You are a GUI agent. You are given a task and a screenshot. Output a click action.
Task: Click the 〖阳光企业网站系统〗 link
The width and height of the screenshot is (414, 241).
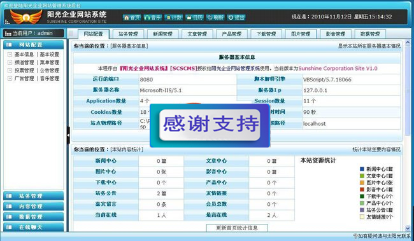pos(144,69)
